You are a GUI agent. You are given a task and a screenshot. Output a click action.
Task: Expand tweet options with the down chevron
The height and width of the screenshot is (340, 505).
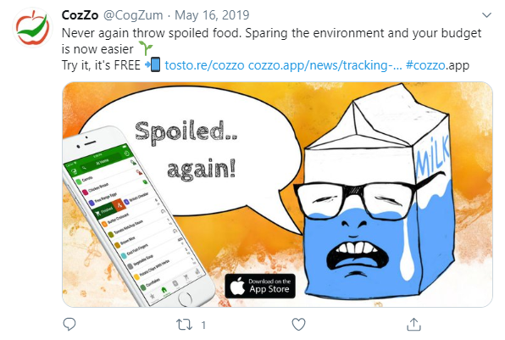coord(486,14)
